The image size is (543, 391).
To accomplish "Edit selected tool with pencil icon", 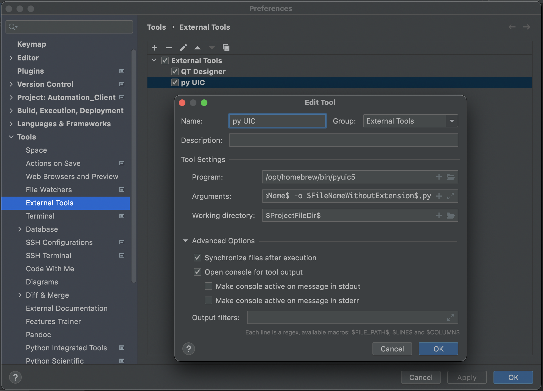I will click(x=183, y=48).
